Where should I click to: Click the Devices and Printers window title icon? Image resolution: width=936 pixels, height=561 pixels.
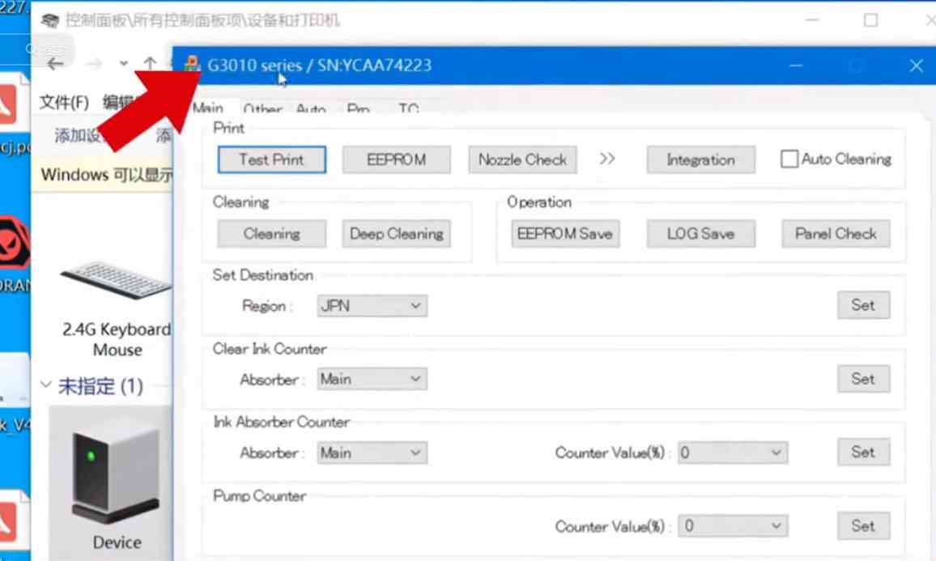point(50,20)
